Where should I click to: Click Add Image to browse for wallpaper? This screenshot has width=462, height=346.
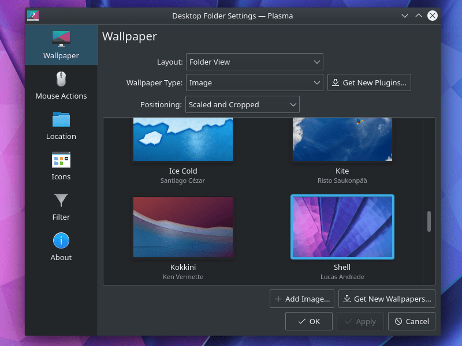301,299
